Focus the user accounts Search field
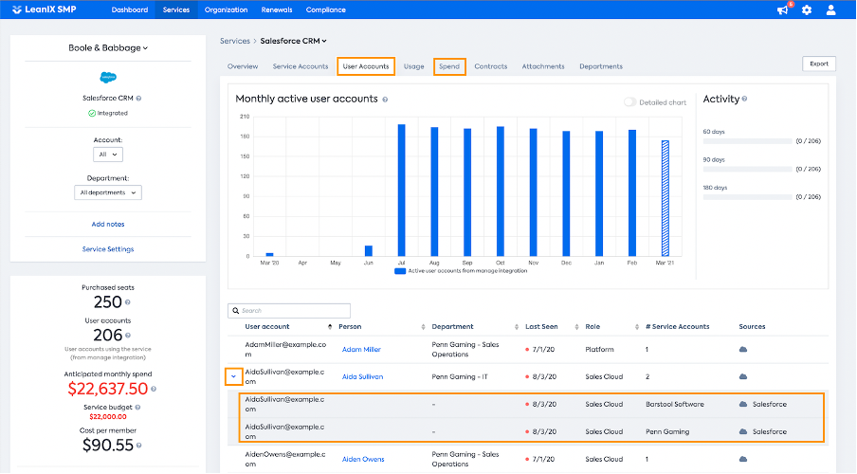The height and width of the screenshot is (474, 857). tap(289, 311)
